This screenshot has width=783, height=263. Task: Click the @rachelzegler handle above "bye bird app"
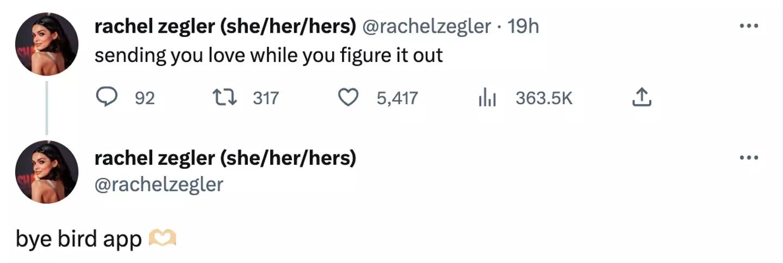point(159,185)
